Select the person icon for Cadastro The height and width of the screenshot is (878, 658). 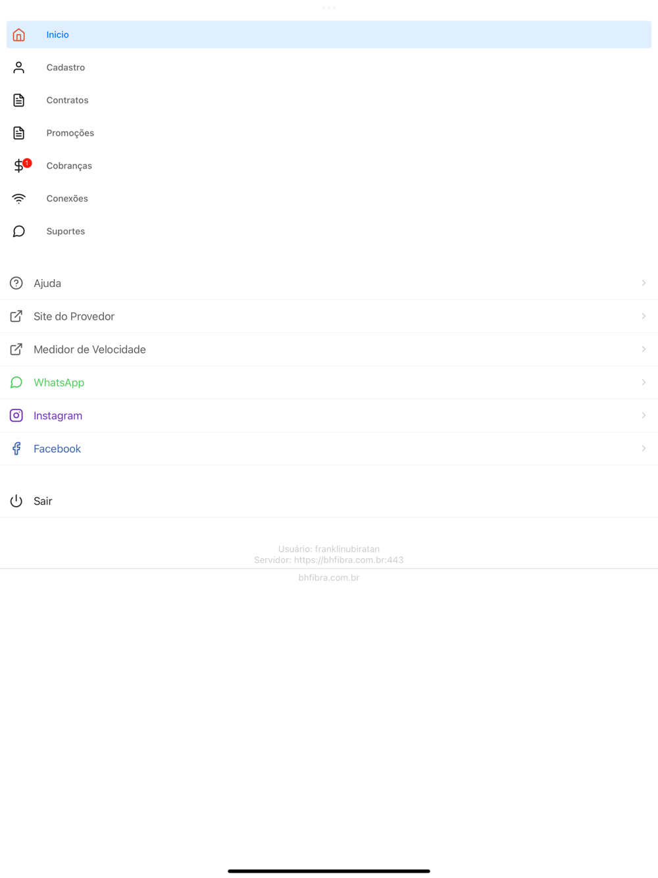click(18, 67)
